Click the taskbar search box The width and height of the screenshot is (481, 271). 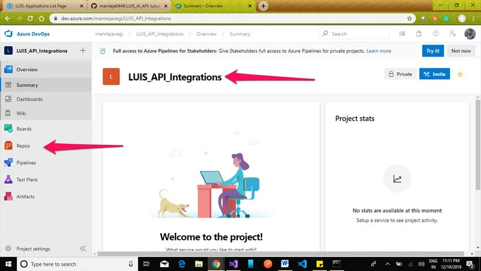click(x=77, y=264)
